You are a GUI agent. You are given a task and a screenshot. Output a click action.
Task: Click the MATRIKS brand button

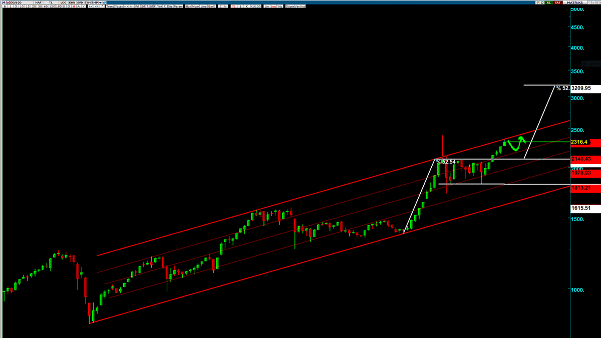[x=575, y=2]
